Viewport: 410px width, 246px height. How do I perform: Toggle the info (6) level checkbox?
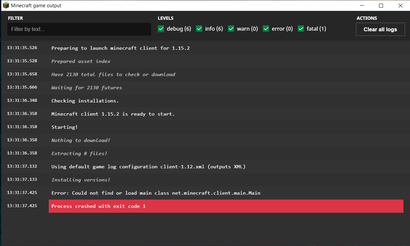coord(199,29)
